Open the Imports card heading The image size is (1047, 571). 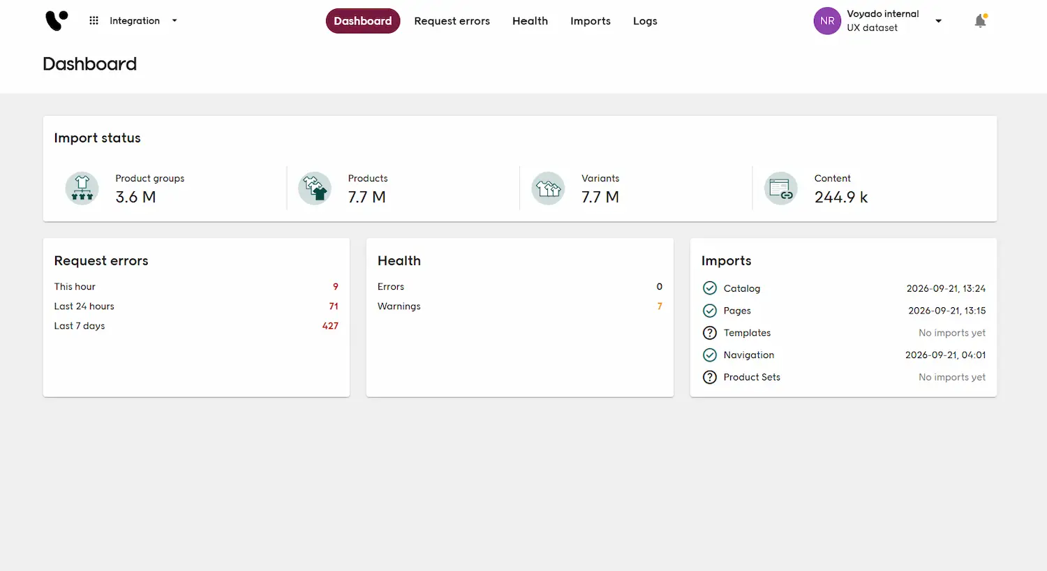point(727,261)
